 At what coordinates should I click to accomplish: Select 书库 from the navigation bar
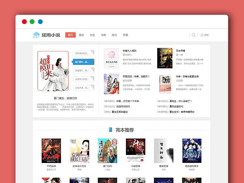click(x=103, y=35)
